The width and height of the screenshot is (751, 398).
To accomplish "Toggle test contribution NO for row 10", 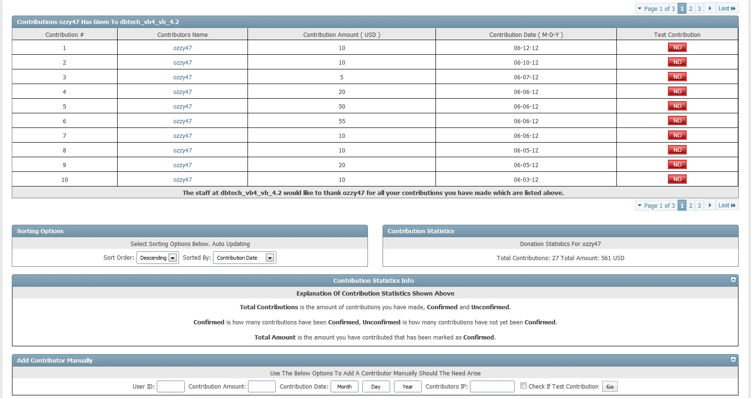I will (x=677, y=179).
